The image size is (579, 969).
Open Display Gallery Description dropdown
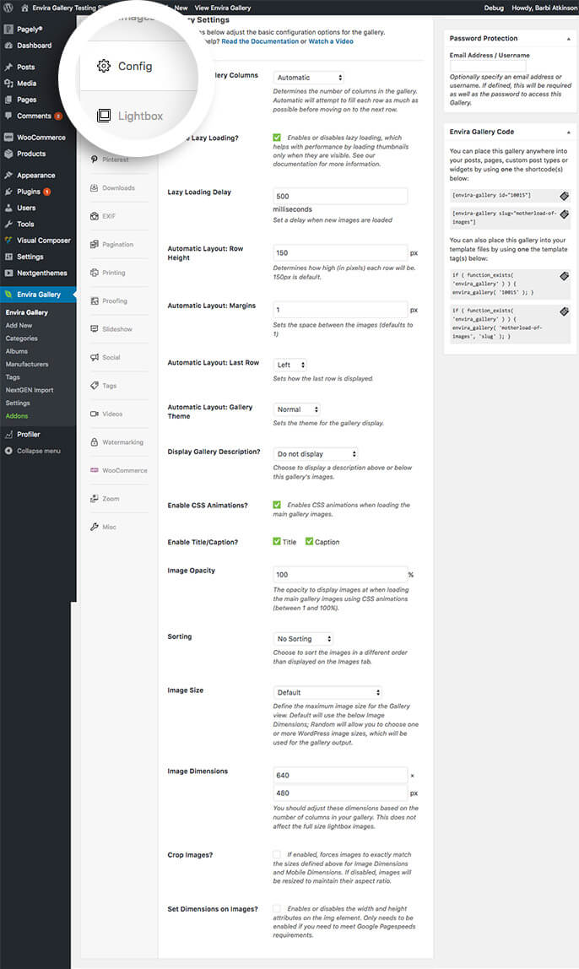(316, 454)
